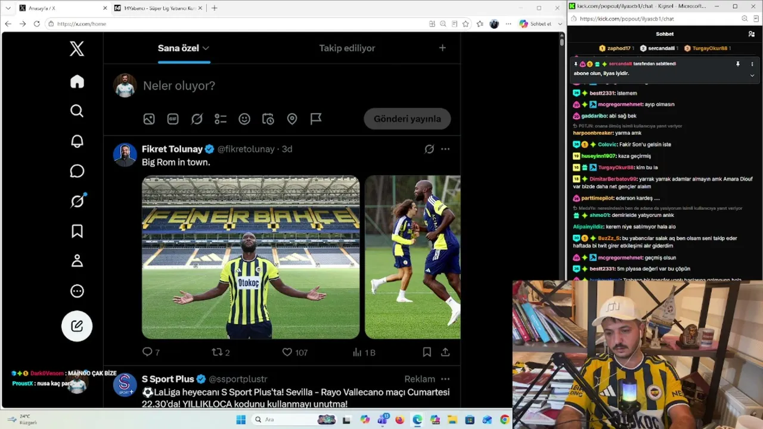Open Profile in the X sidebar

pos(77,261)
